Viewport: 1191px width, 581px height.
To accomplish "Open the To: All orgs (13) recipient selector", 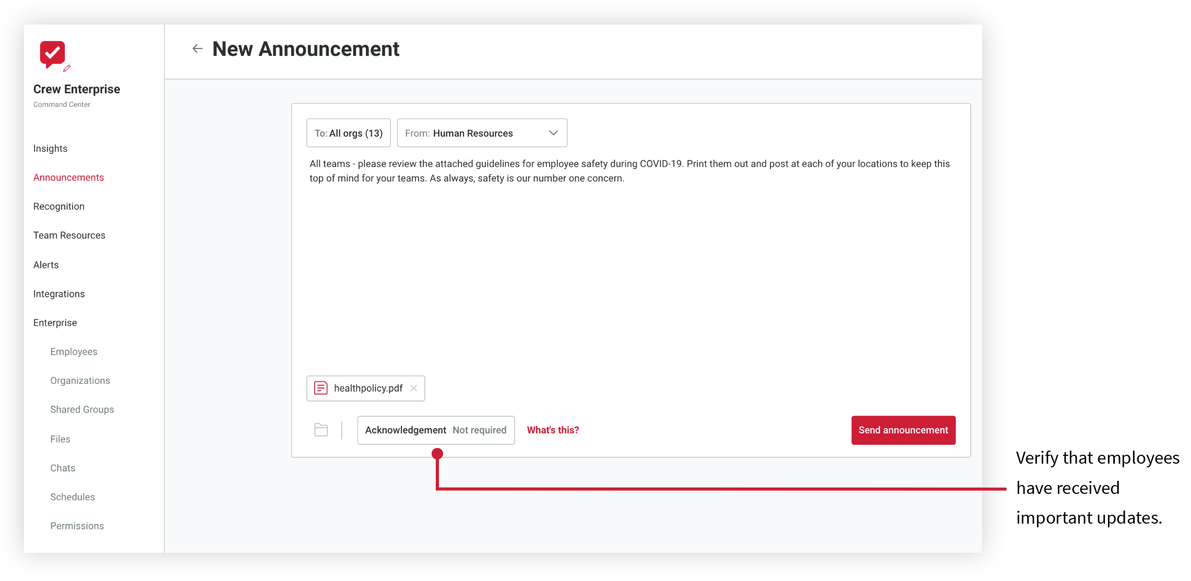I will click(348, 133).
